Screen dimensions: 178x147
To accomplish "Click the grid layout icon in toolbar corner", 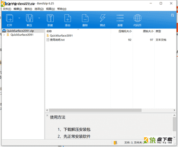I will coord(172,15).
